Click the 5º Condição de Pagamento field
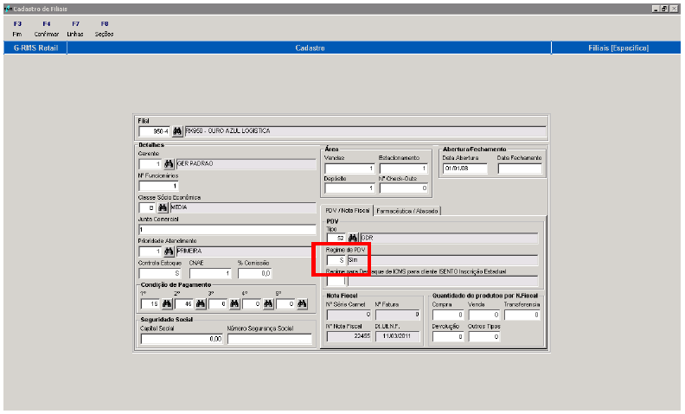 click(285, 304)
